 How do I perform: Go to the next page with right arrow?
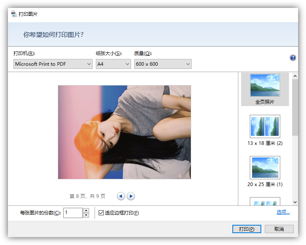point(131,196)
